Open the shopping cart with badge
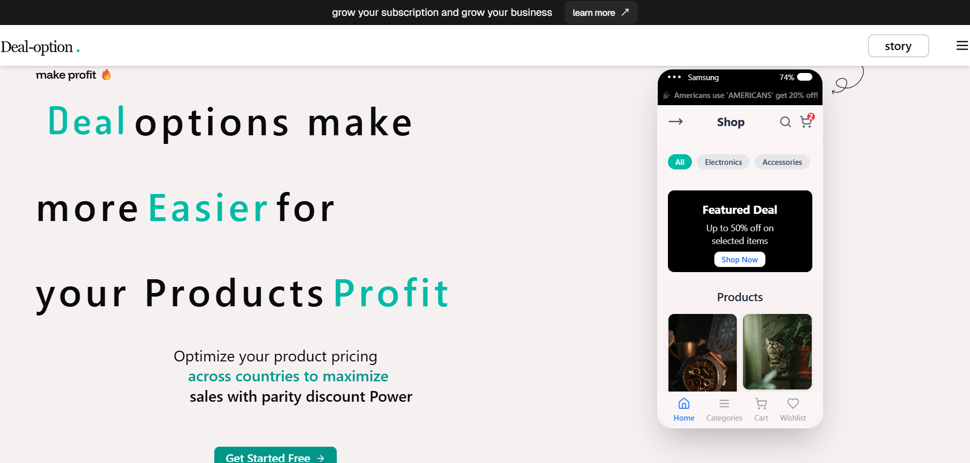The width and height of the screenshot is (970, 463). point(806,122)
